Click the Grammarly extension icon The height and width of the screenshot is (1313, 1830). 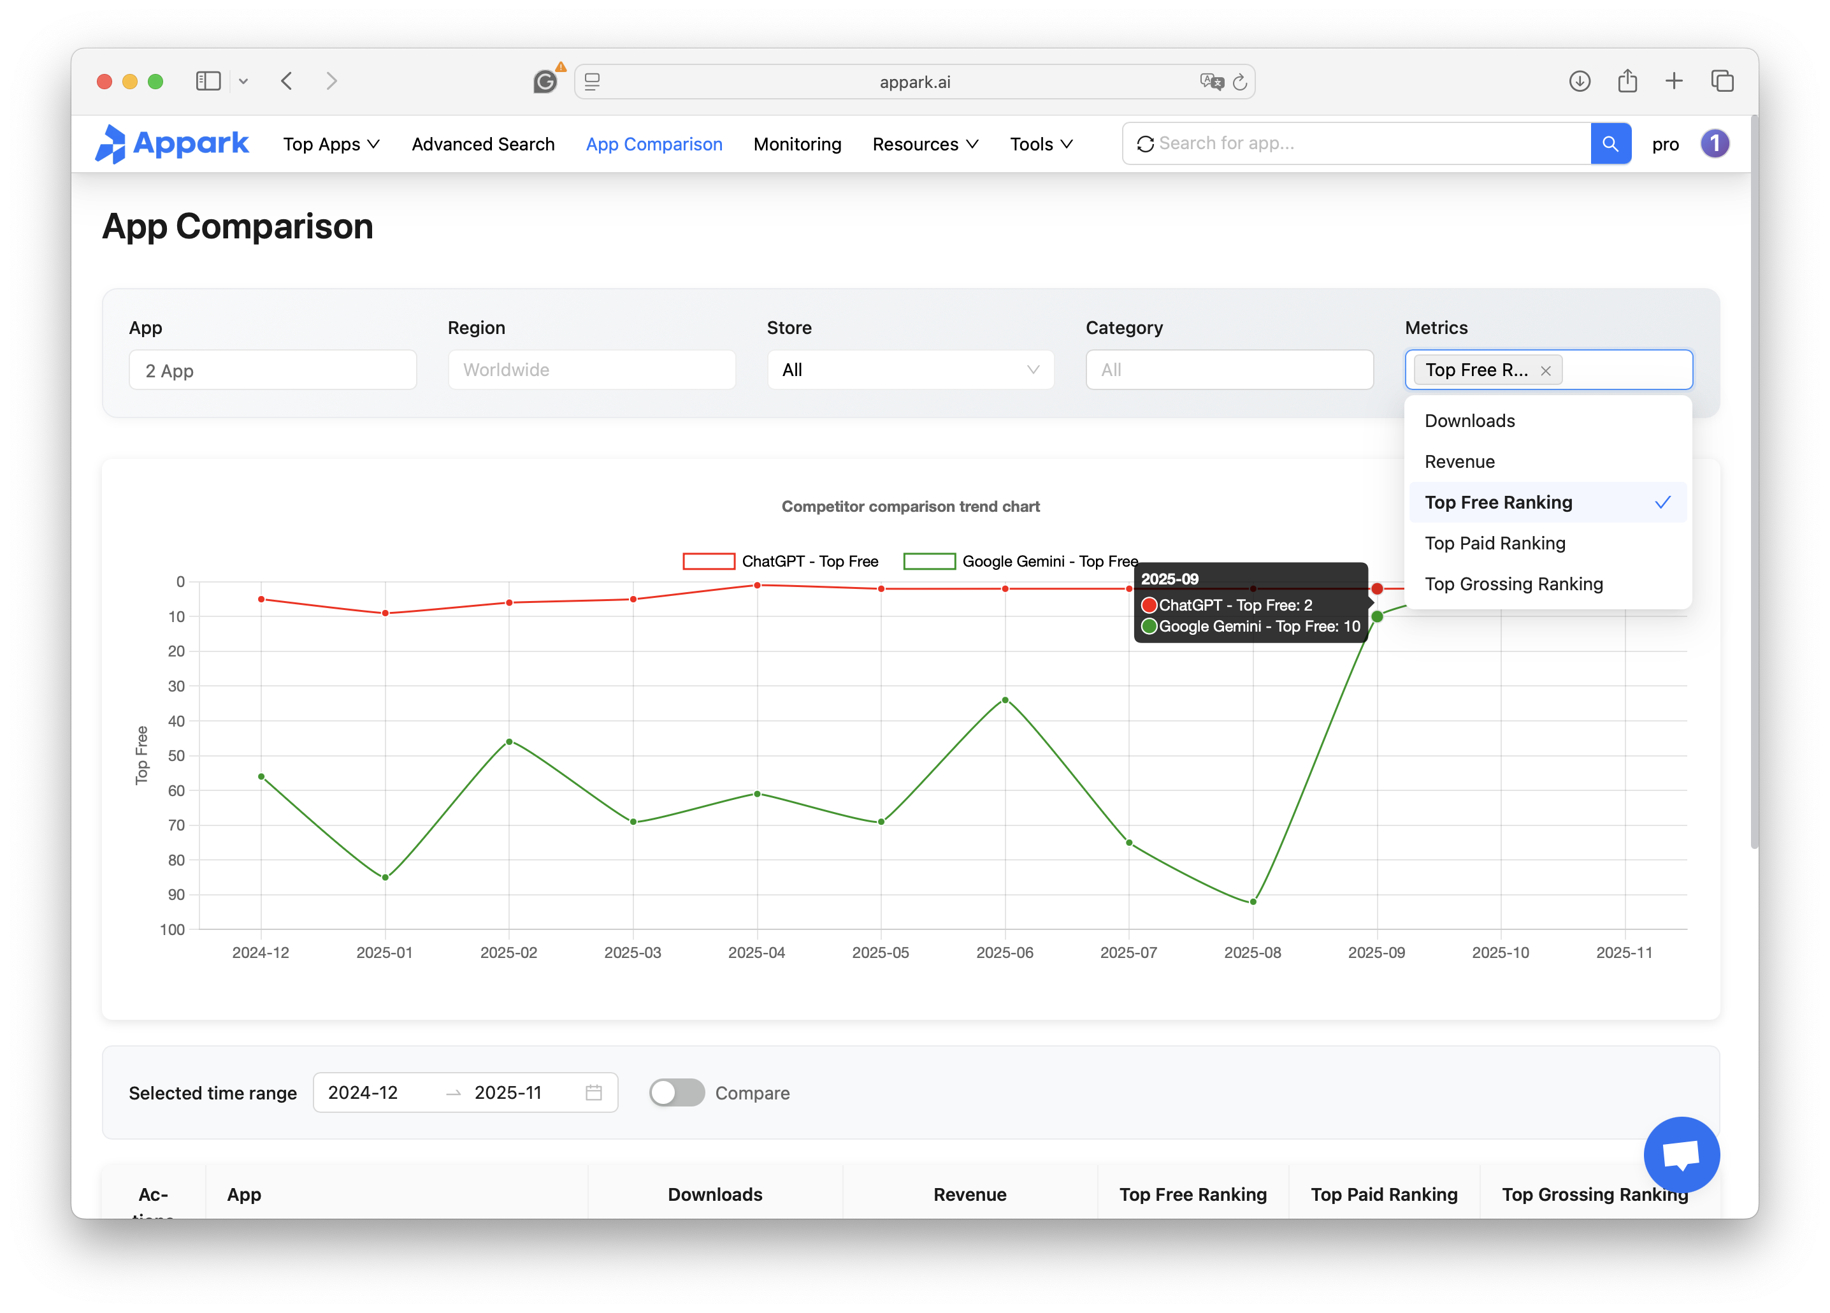tap(546, 81)
